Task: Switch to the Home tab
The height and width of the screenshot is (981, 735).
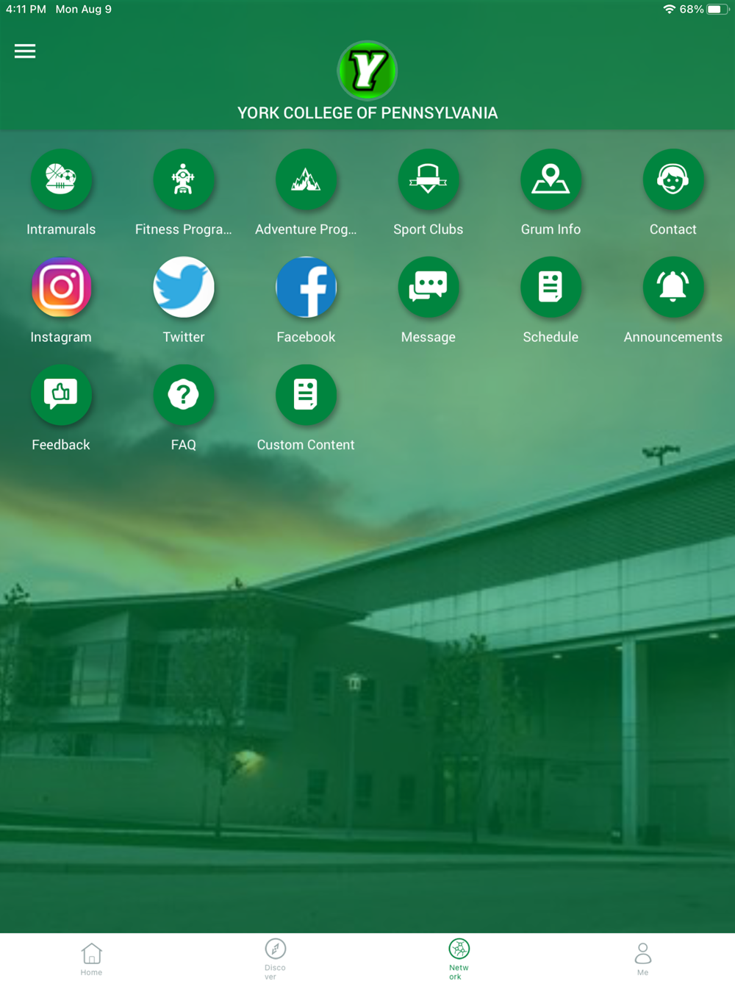Action: (91, 959)
